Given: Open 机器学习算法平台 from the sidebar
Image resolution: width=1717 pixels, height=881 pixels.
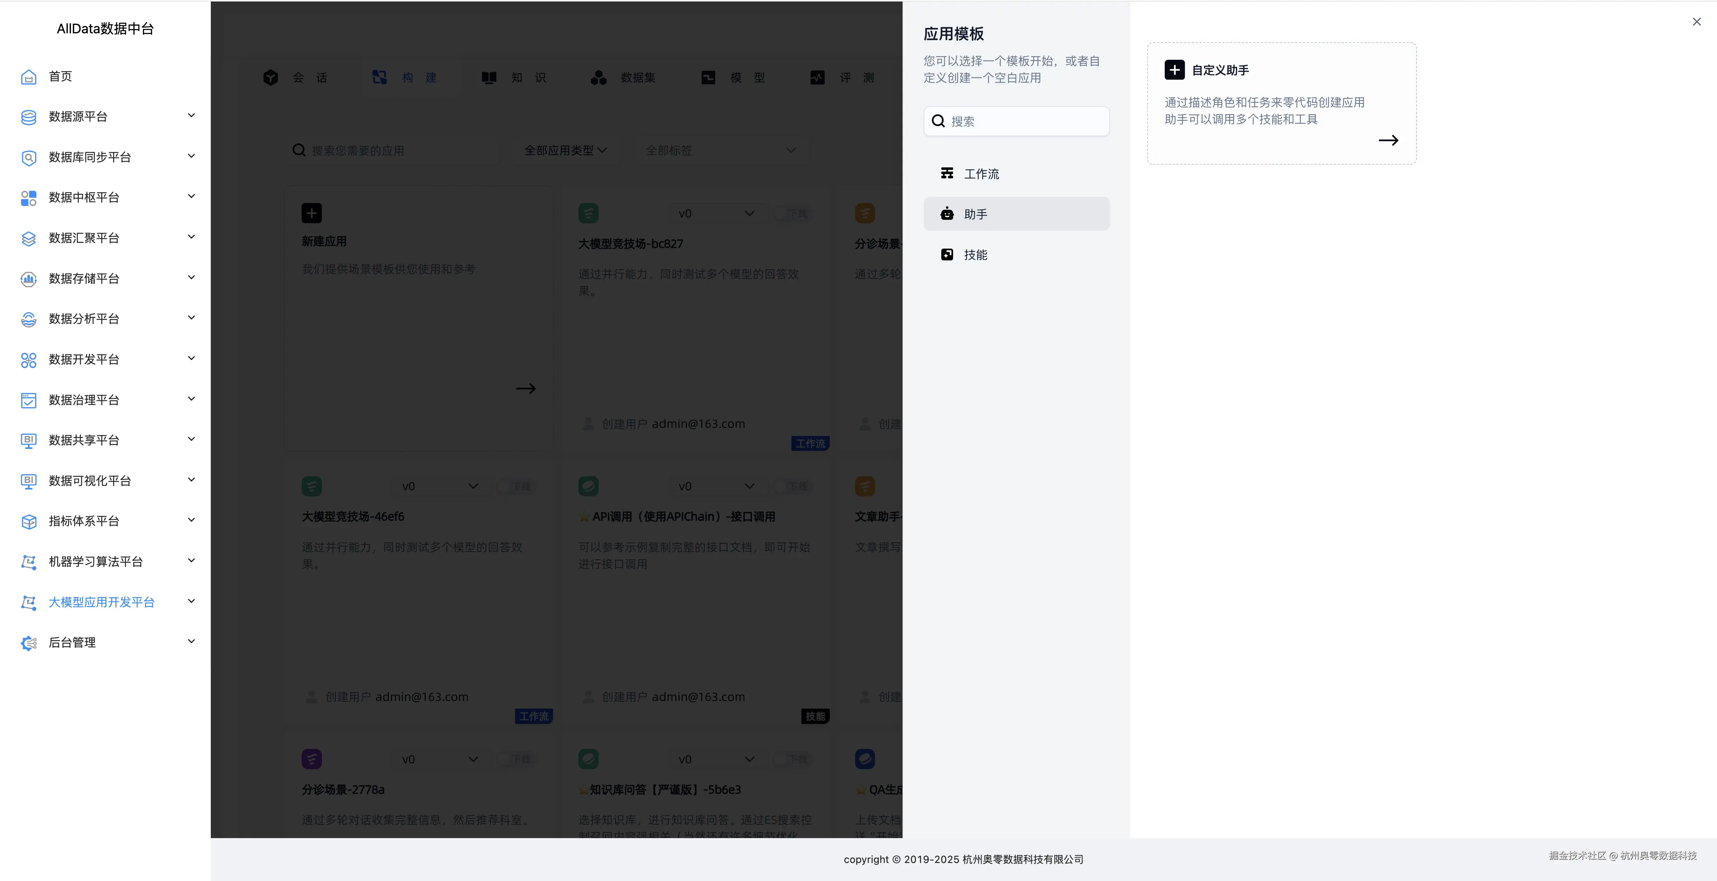Looking at the screenshot, I should pyautogui.click(x=96, y=562).
